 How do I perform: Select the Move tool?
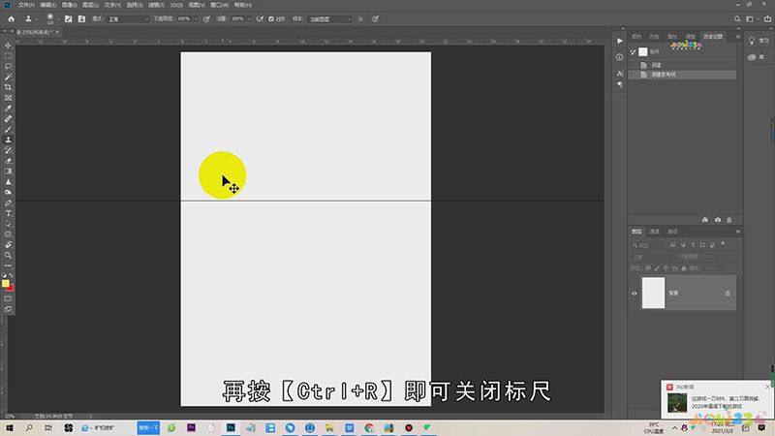tap(8, 46)
